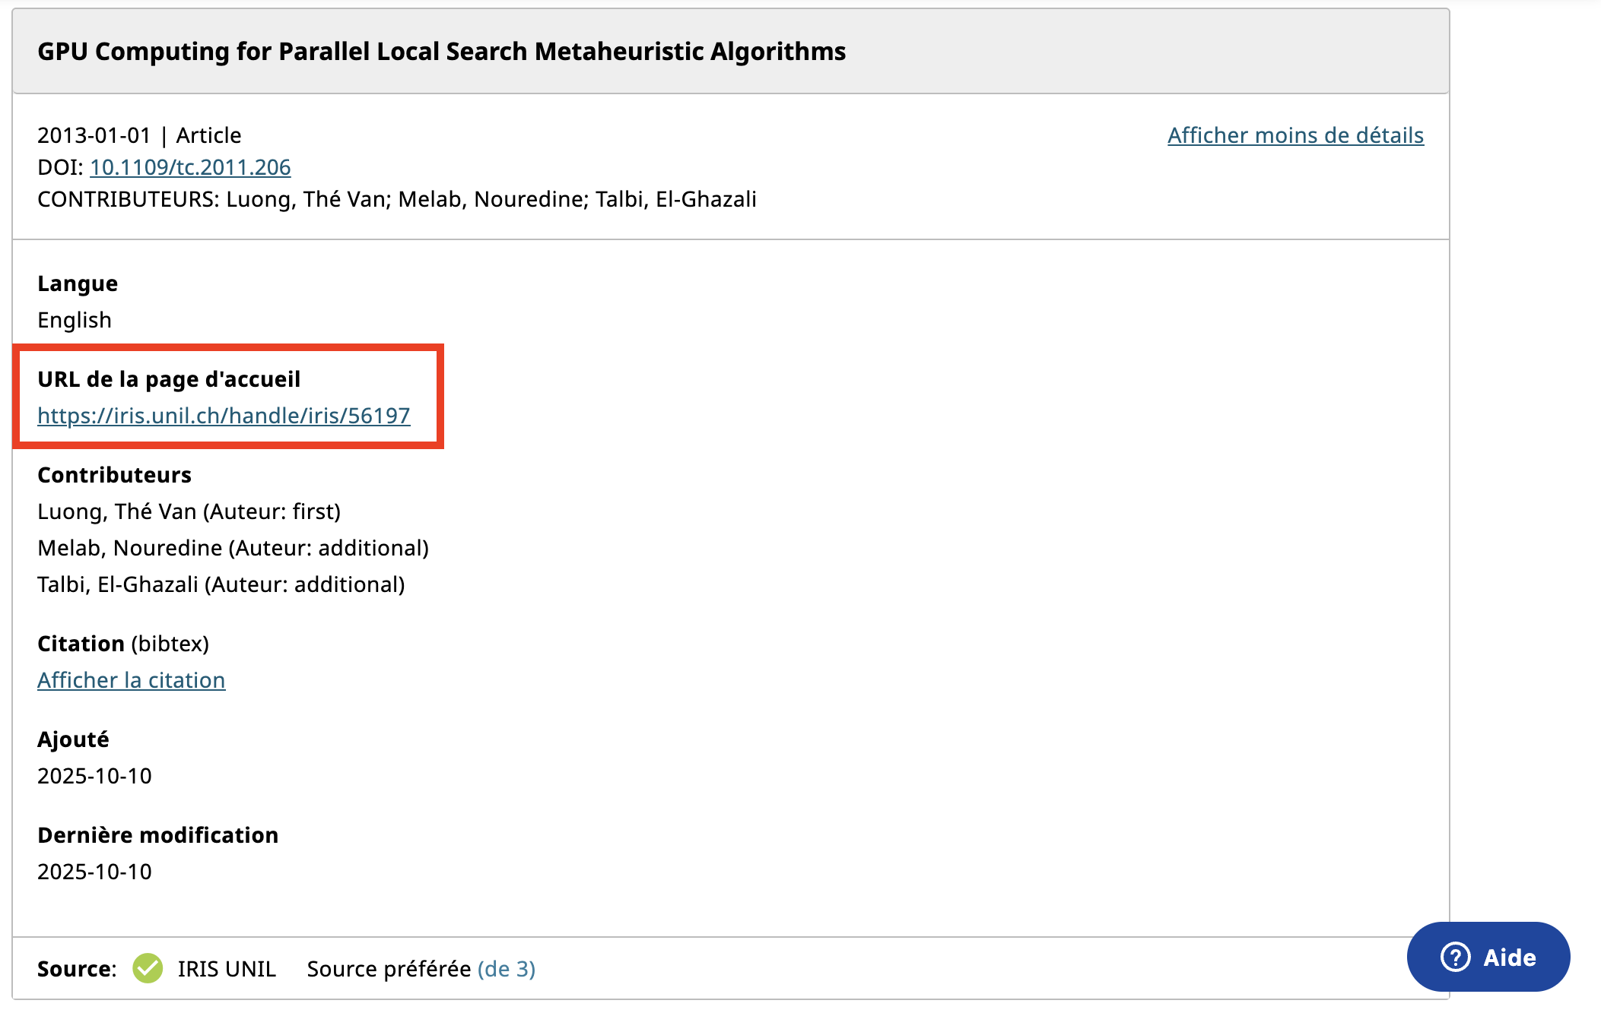
Task: Click the 'Langue' field label
Action: pyautogui.click(x=78, y=283)
